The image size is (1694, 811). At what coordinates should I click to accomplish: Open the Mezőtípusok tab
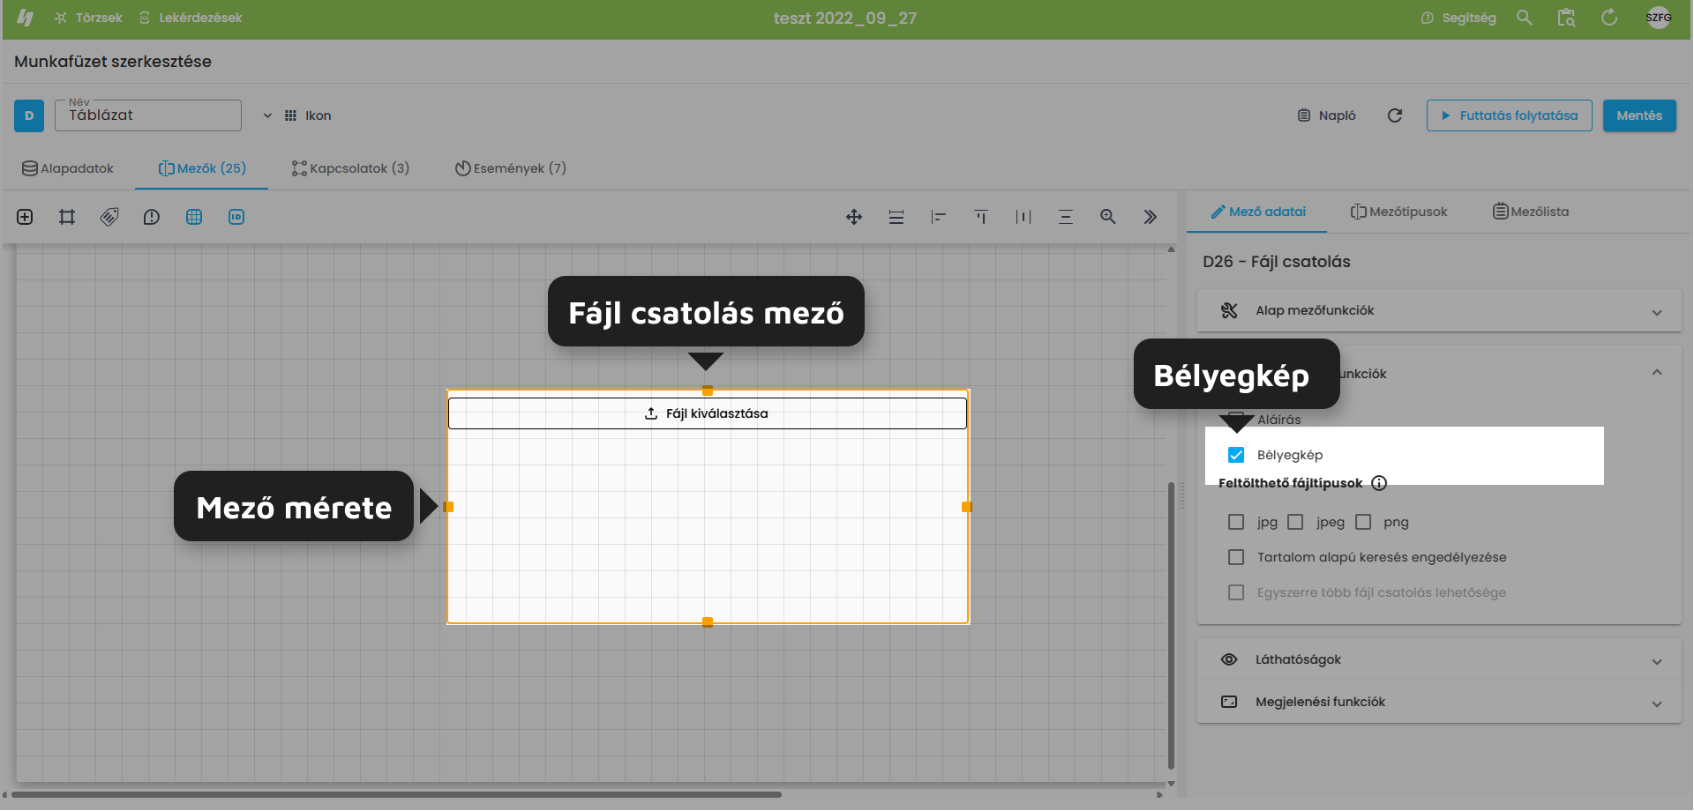click(1399, 212)
